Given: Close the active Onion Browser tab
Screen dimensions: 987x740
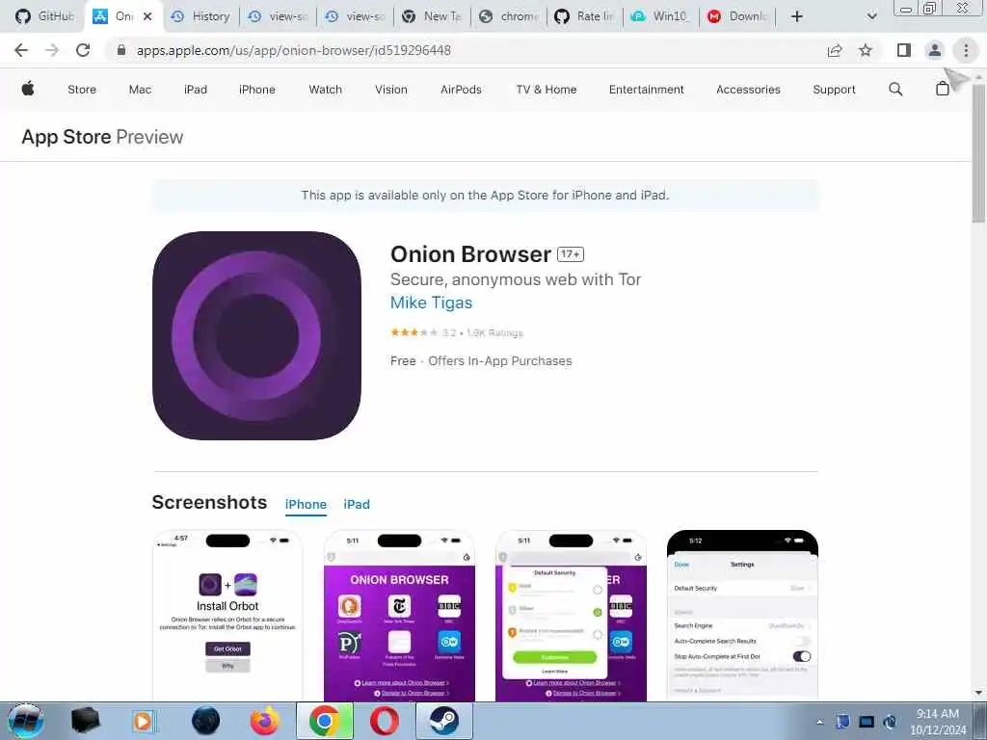Looking at the screenshot, I should [x=147, y=16].
